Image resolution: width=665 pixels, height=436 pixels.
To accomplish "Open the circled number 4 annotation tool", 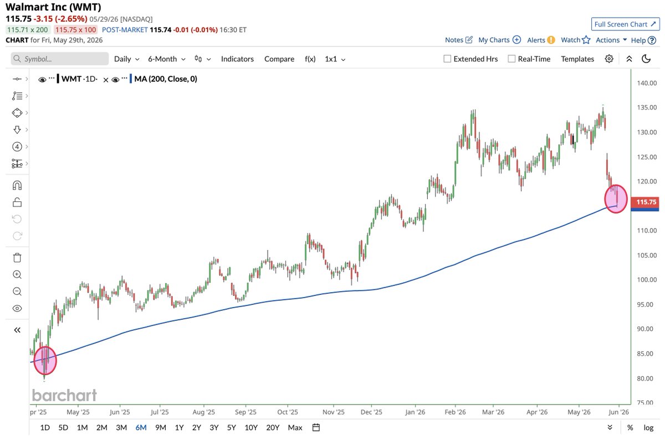I will point(17,147).
